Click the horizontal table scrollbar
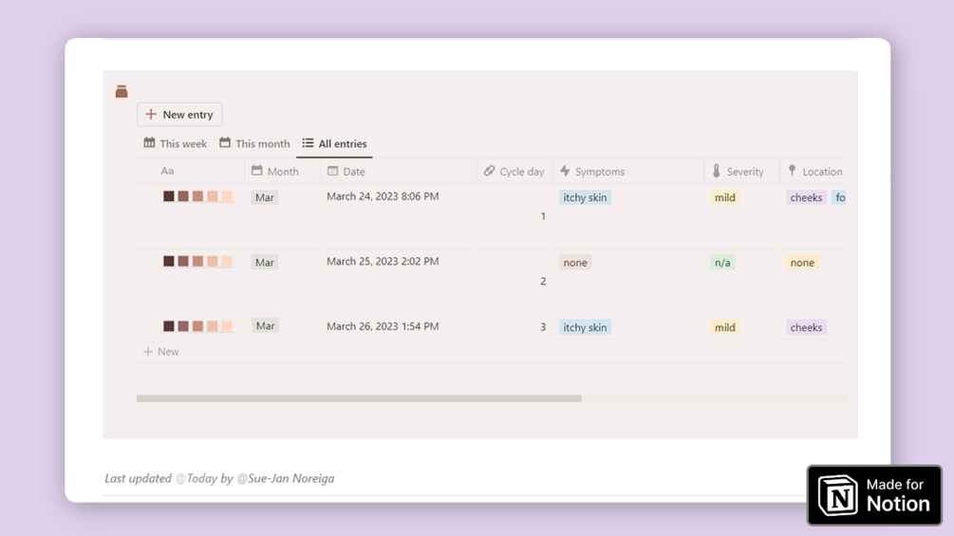This screenshot has height=536, width=954. (359, 398)
